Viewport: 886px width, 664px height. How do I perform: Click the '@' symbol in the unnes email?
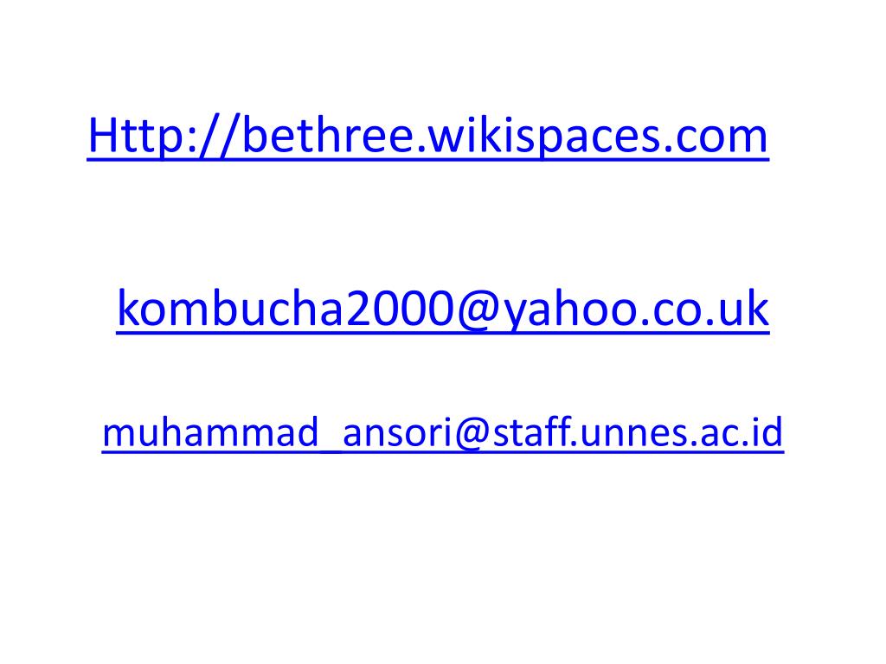[472, 434]
